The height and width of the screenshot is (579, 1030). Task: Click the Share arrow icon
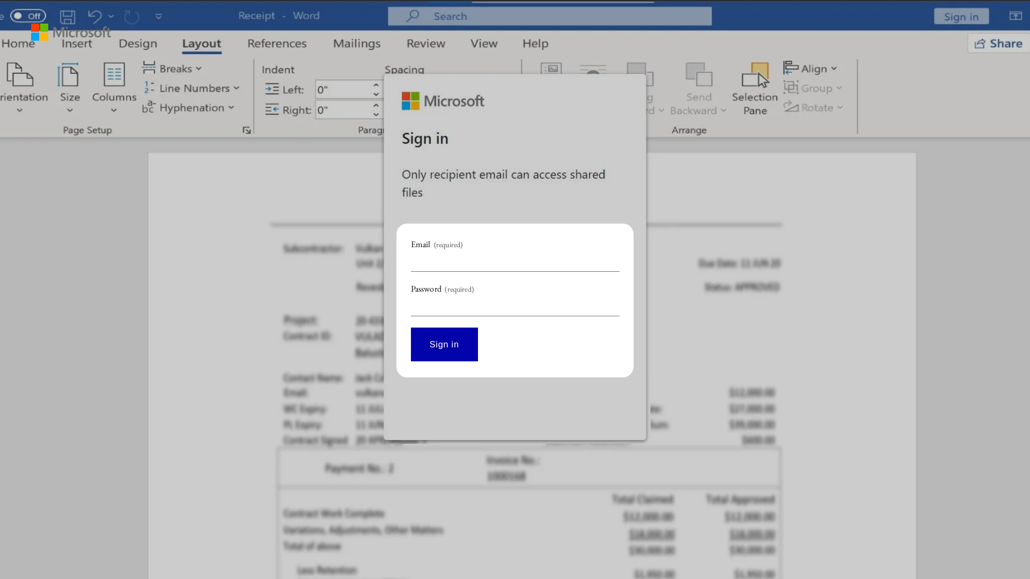pyautogui.click(x=980, y=43)
